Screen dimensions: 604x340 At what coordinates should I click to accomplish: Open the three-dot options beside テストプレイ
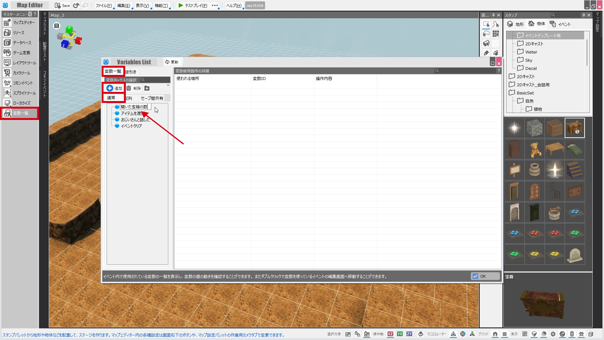(x=215, y=5)
